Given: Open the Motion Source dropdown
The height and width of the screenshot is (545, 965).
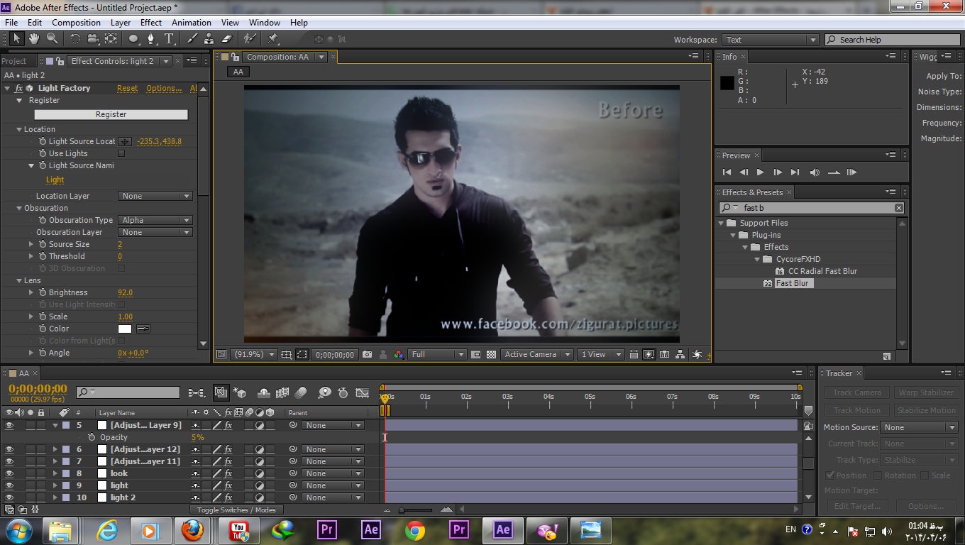Looking at the screenshot, I should point(920,427).
